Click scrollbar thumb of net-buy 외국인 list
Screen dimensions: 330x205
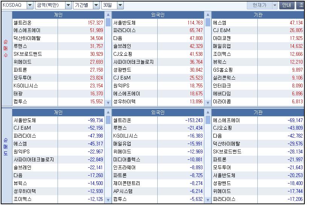point(208,22)
